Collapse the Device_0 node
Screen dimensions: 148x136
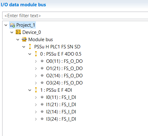point(12,32)
